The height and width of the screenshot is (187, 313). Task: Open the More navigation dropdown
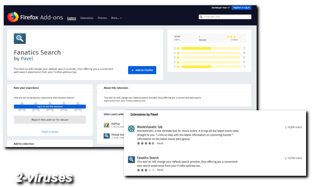(116, 18)
